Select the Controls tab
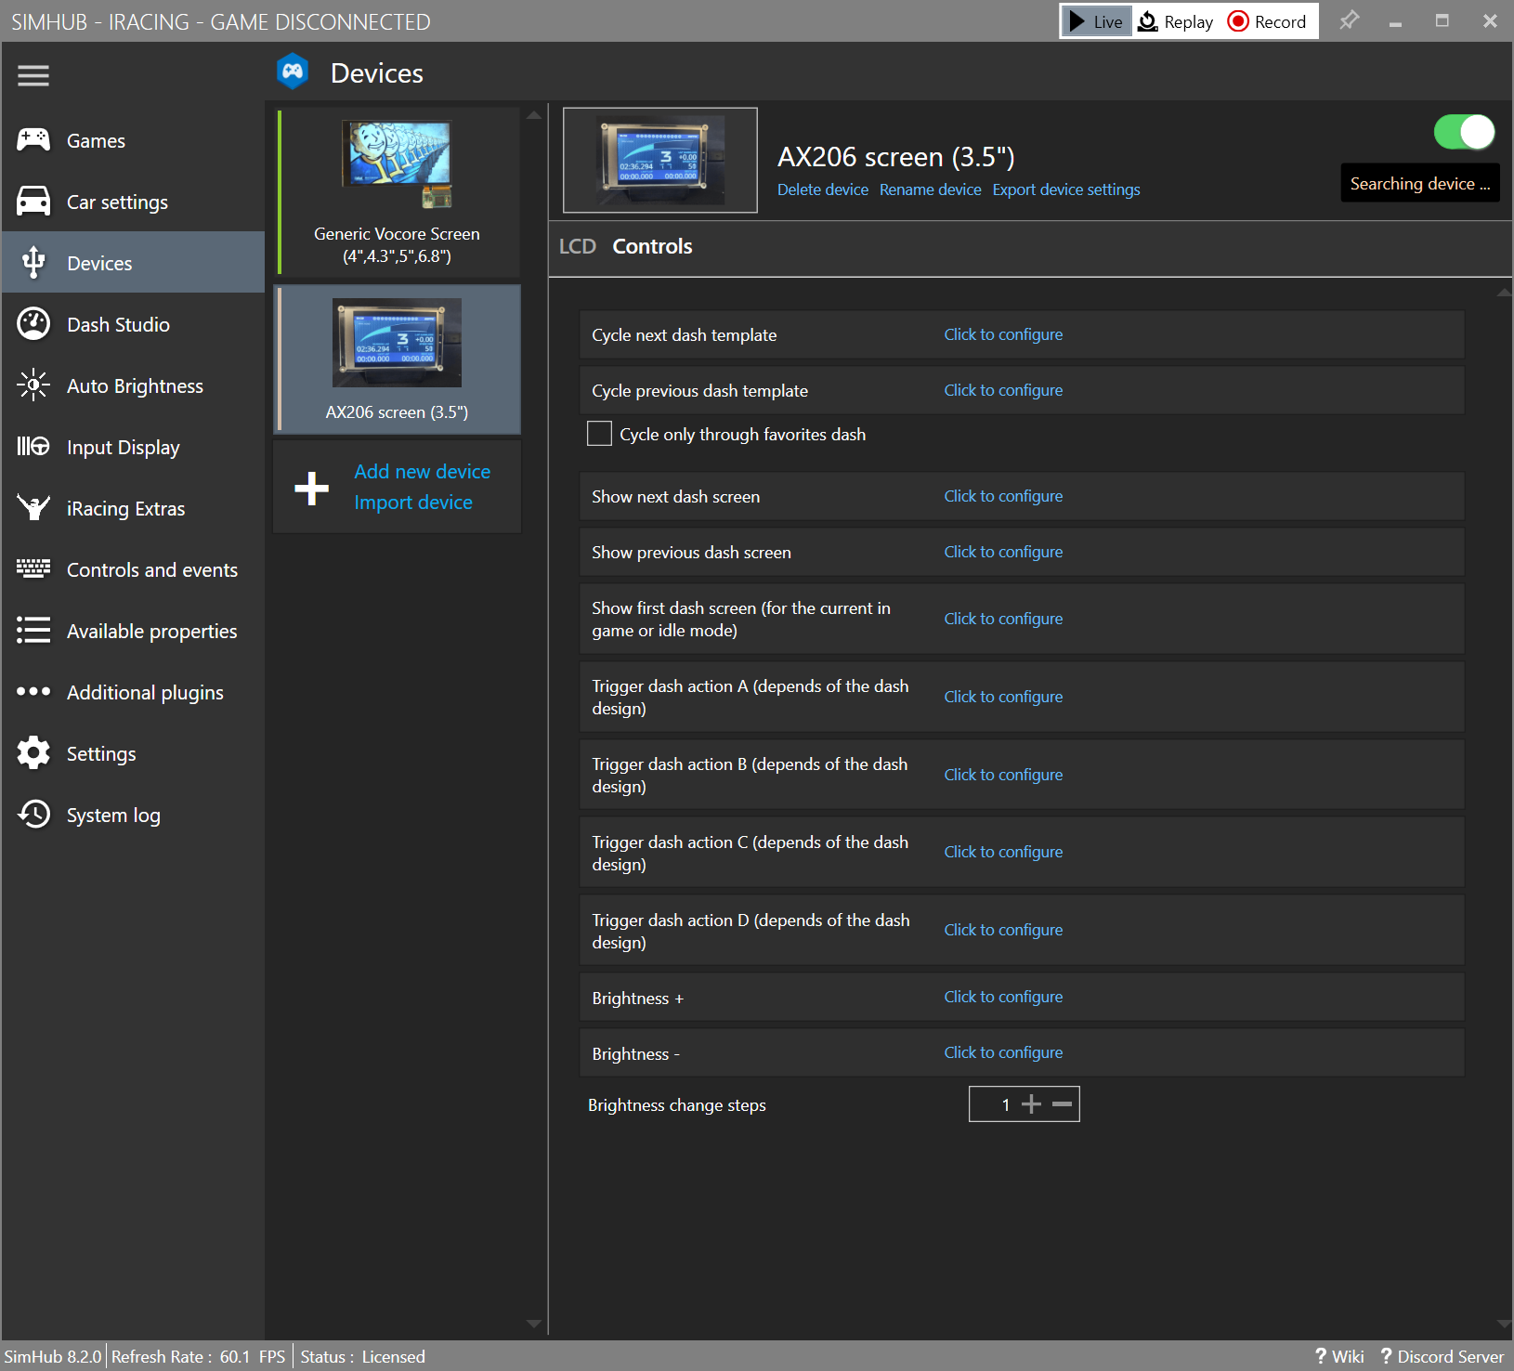 [x=652, y=246]
